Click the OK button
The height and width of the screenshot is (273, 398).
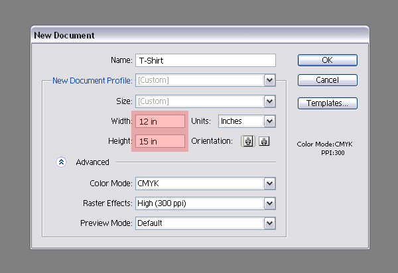pyautogui.click(x=328, y=60)
